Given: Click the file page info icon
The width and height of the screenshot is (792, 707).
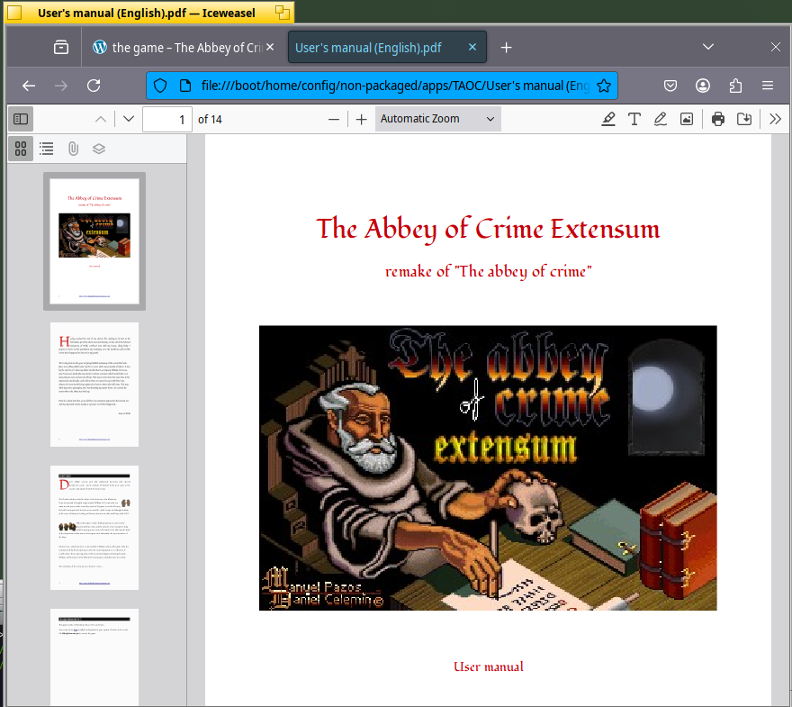Looking at the screenshot, I should click(x=185, y=86).
